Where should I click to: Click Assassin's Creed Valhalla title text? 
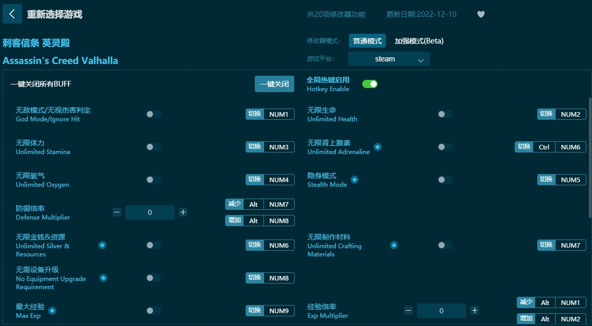pos(60,60)
